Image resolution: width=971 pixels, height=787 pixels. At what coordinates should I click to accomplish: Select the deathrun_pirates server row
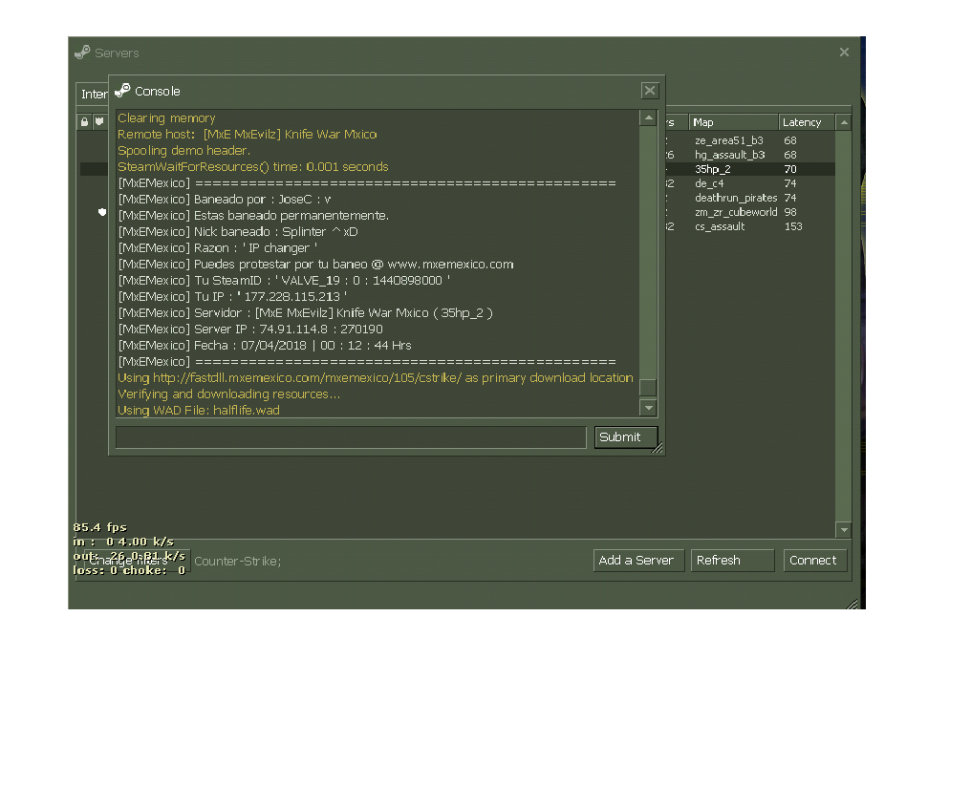click(x=749, y=198)
